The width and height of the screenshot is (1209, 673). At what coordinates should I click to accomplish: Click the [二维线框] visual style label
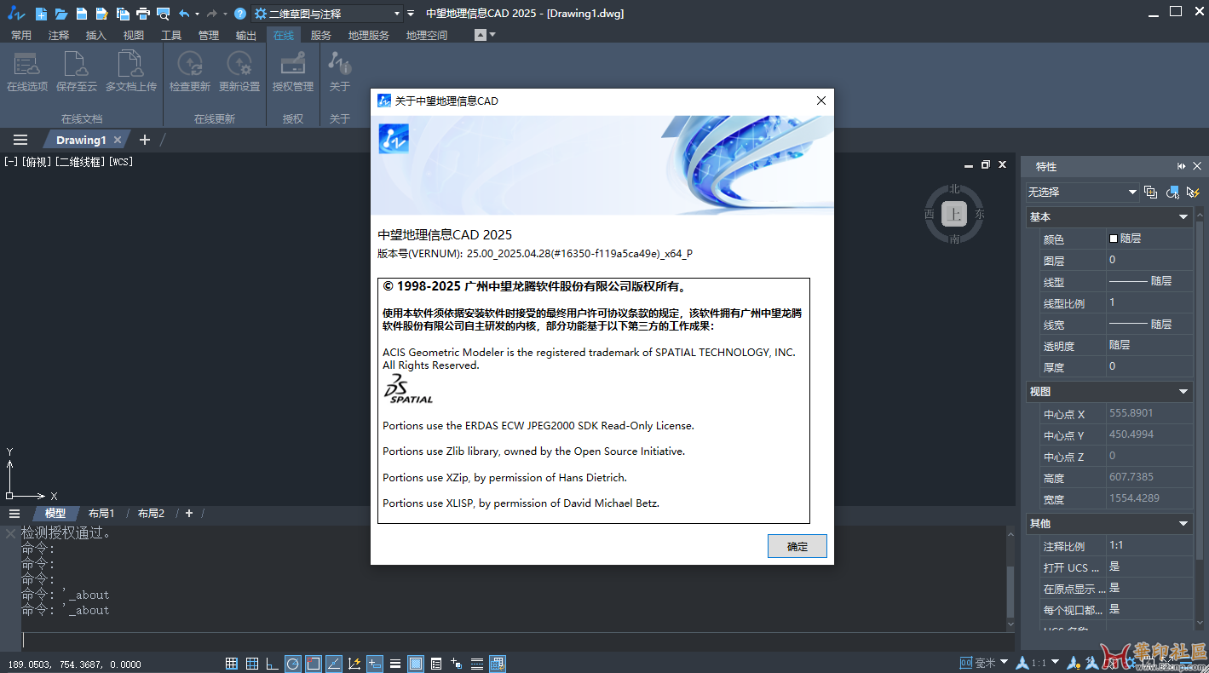tap(81, 162)
